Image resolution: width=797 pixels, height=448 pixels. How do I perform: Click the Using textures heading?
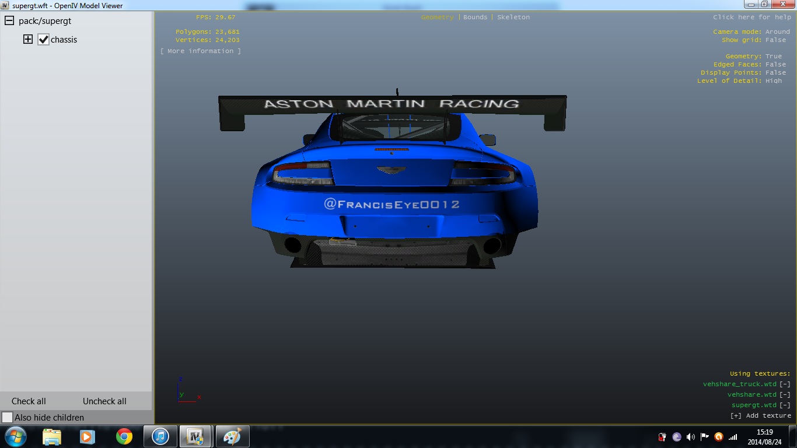(x=760, y=374)
